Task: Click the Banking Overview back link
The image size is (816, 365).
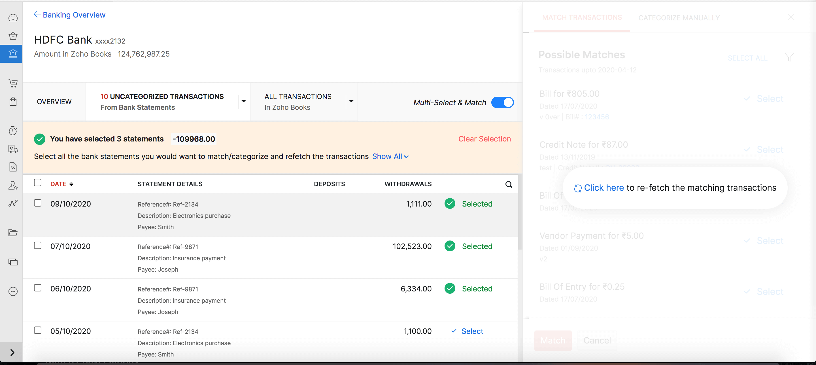Action: [x=70, y=14]
